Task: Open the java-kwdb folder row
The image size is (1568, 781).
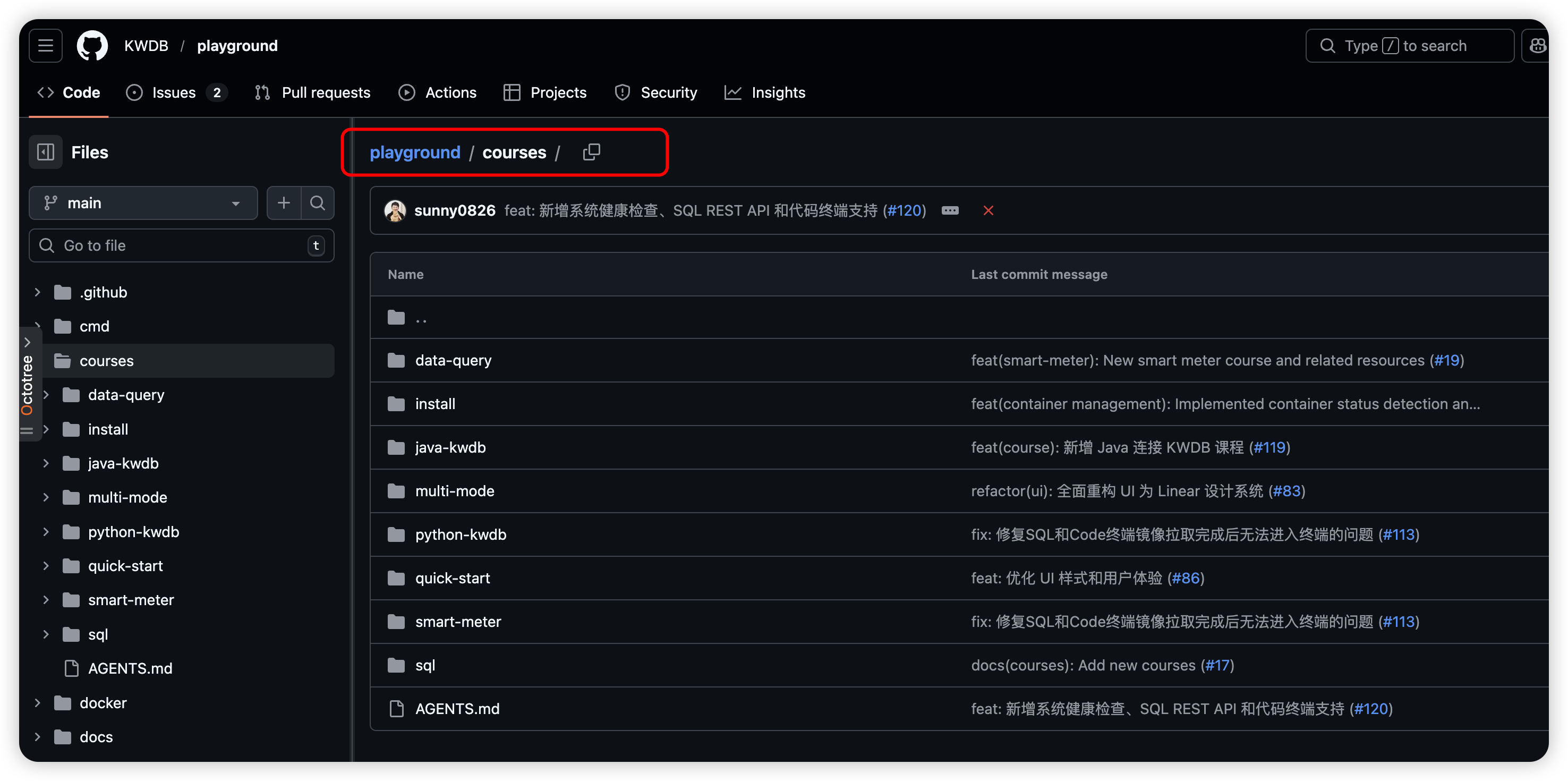Action: click(x=450, y=447)
